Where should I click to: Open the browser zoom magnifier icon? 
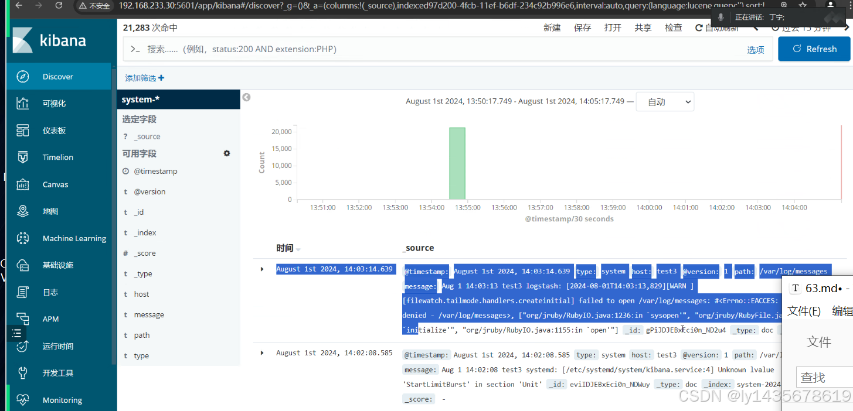coord(784,5)
